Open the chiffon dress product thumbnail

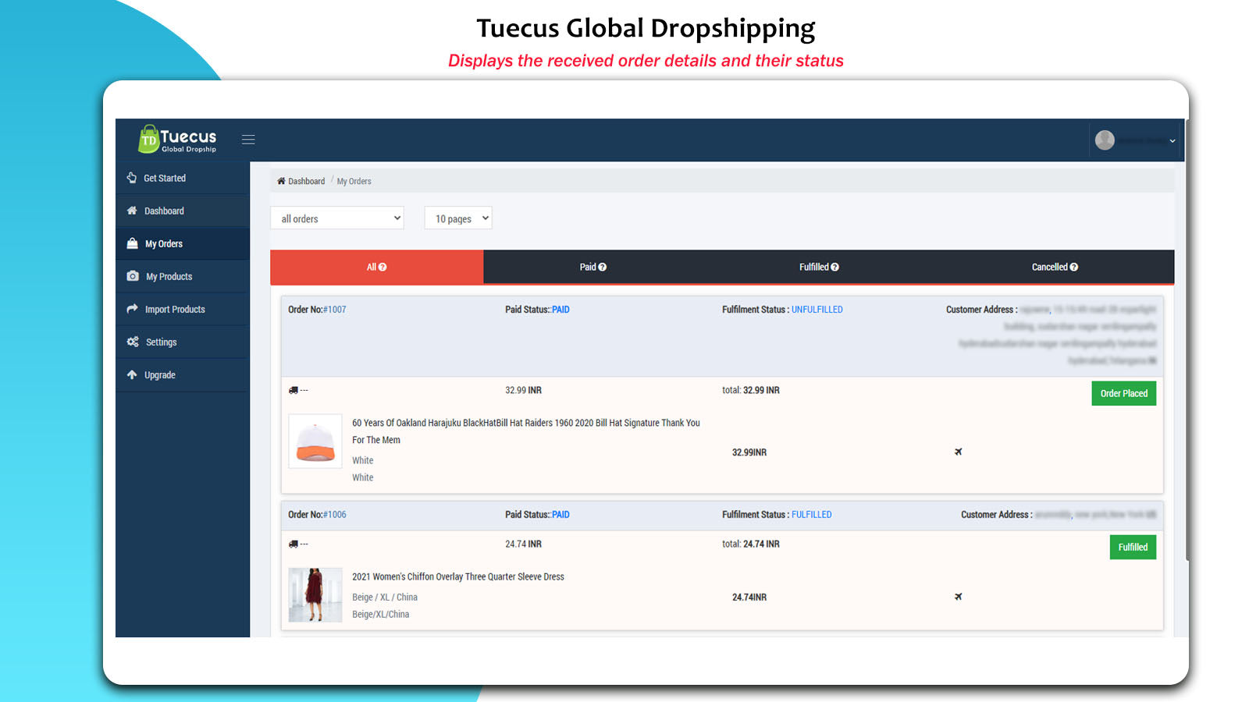click(315, 594)
